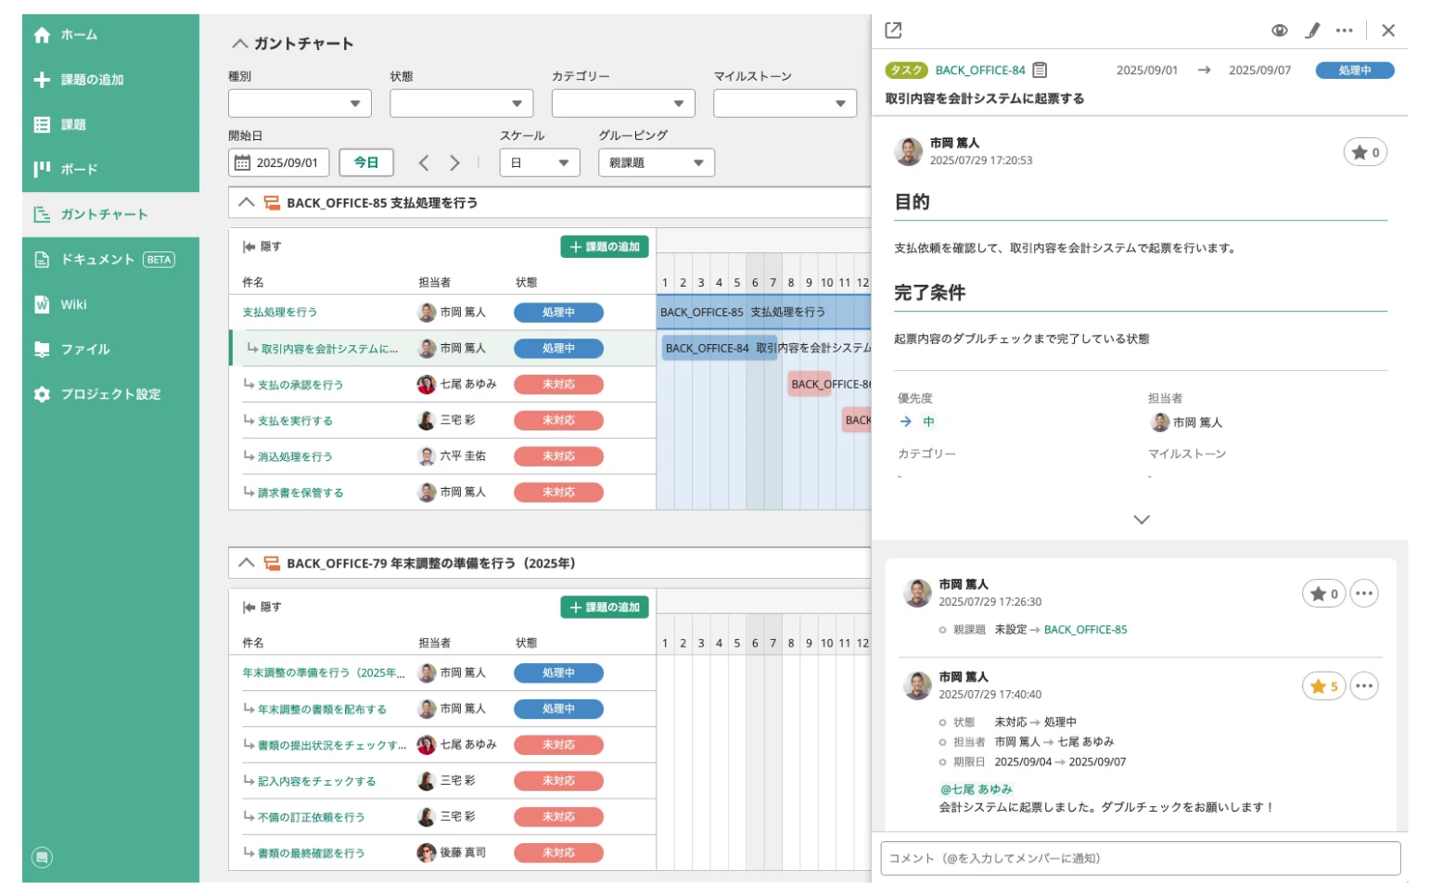Open options menu of 17:26:30 comment
Image resolution: width=1430 pixels, height=896 pixels.
(1364, 594)
